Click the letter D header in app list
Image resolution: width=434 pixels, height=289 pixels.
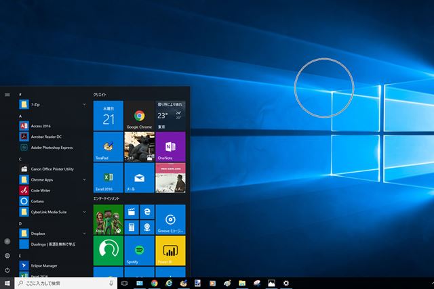(20, 223)
